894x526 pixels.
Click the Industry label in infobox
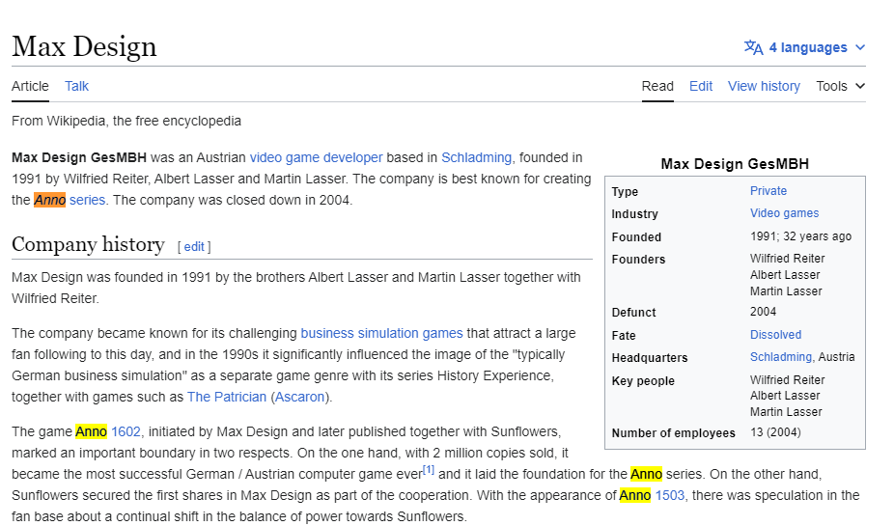click(634, 213)
